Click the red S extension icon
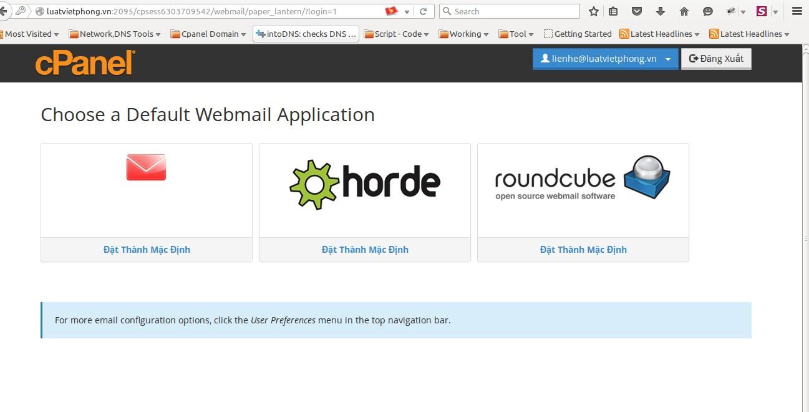Screen dimensions: 809x412 point(762,11)
